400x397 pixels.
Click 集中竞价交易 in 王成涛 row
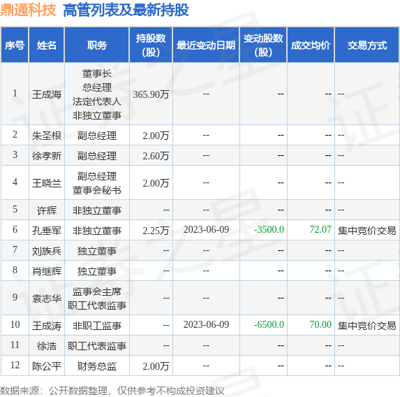[366, 326]
